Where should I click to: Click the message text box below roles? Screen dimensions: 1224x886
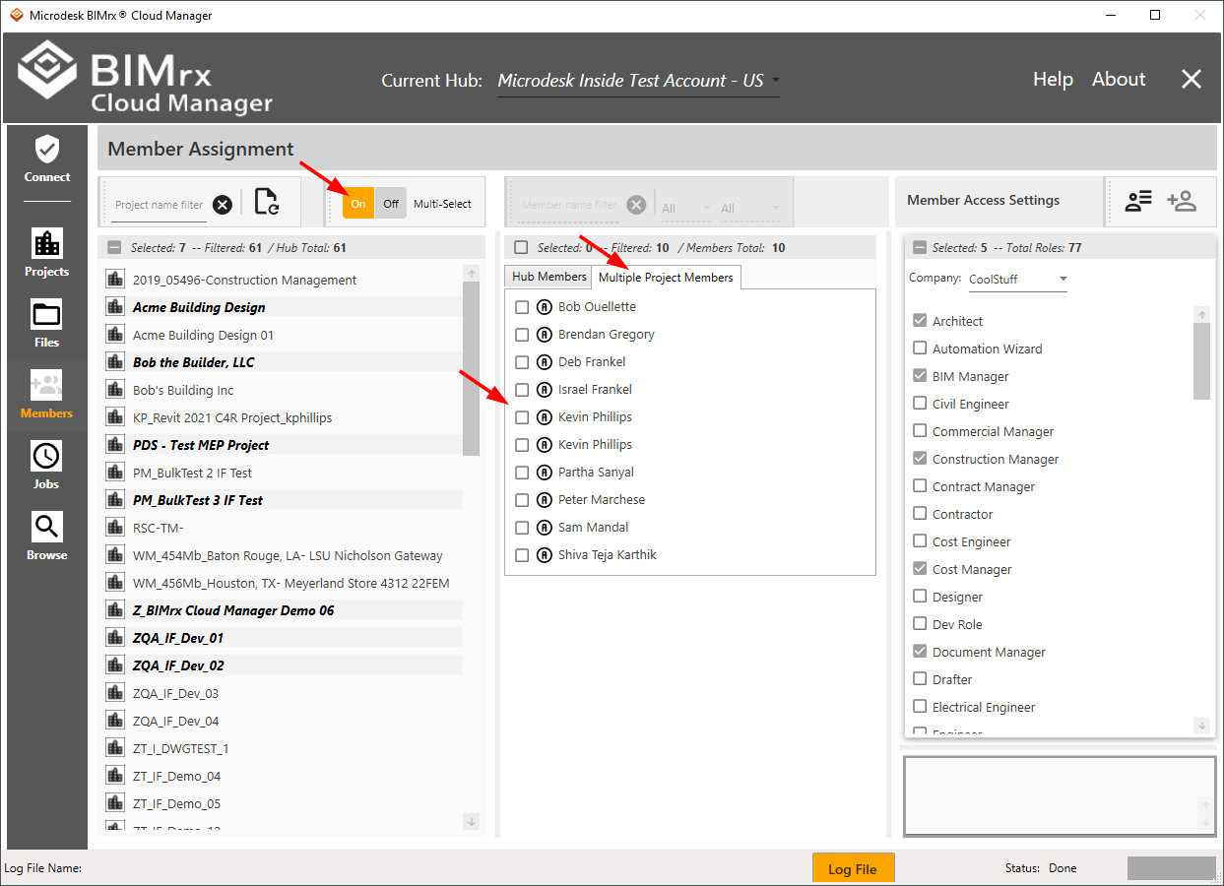(1060, 796)
